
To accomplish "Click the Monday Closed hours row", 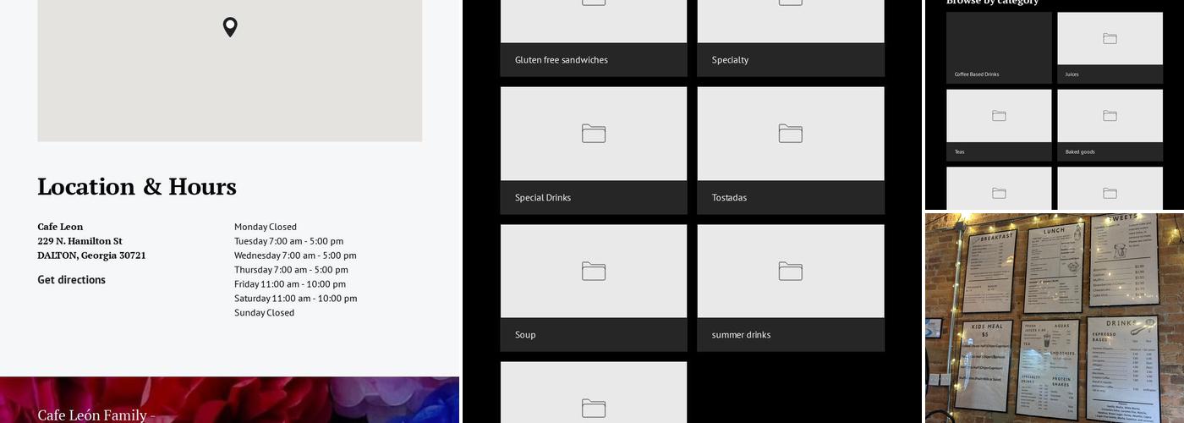I will [x=266, y=227].
